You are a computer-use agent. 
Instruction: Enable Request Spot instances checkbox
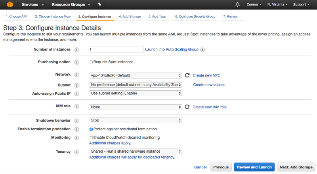tap(91, 62)
